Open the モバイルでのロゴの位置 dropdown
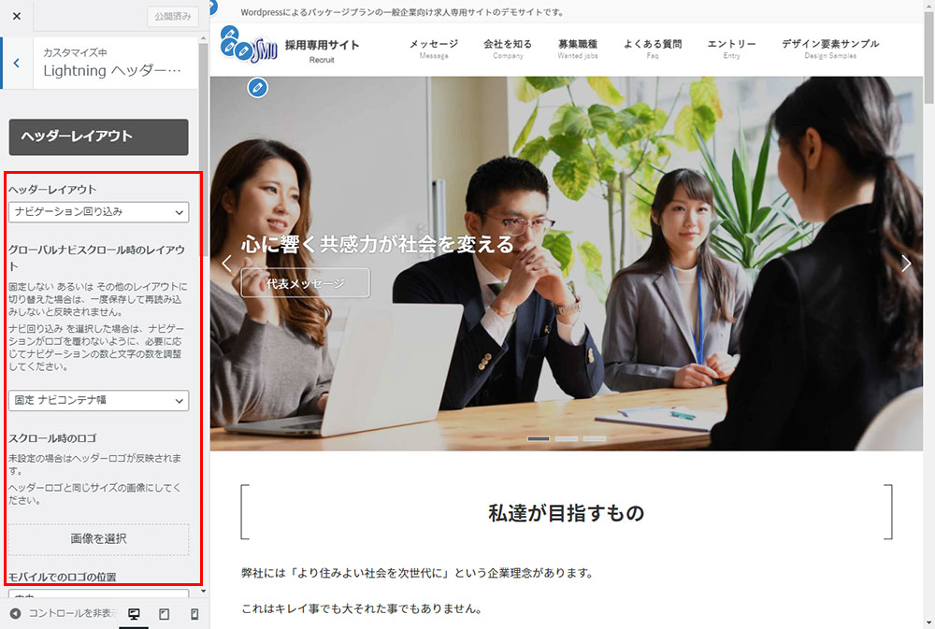The image size is (935, 629). [98, 593]
